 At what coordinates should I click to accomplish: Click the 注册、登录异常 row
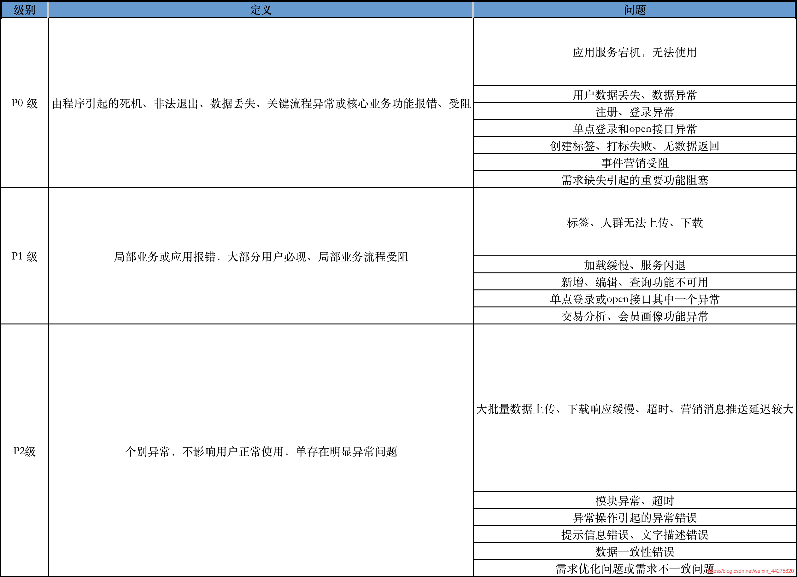click(635, 112)
